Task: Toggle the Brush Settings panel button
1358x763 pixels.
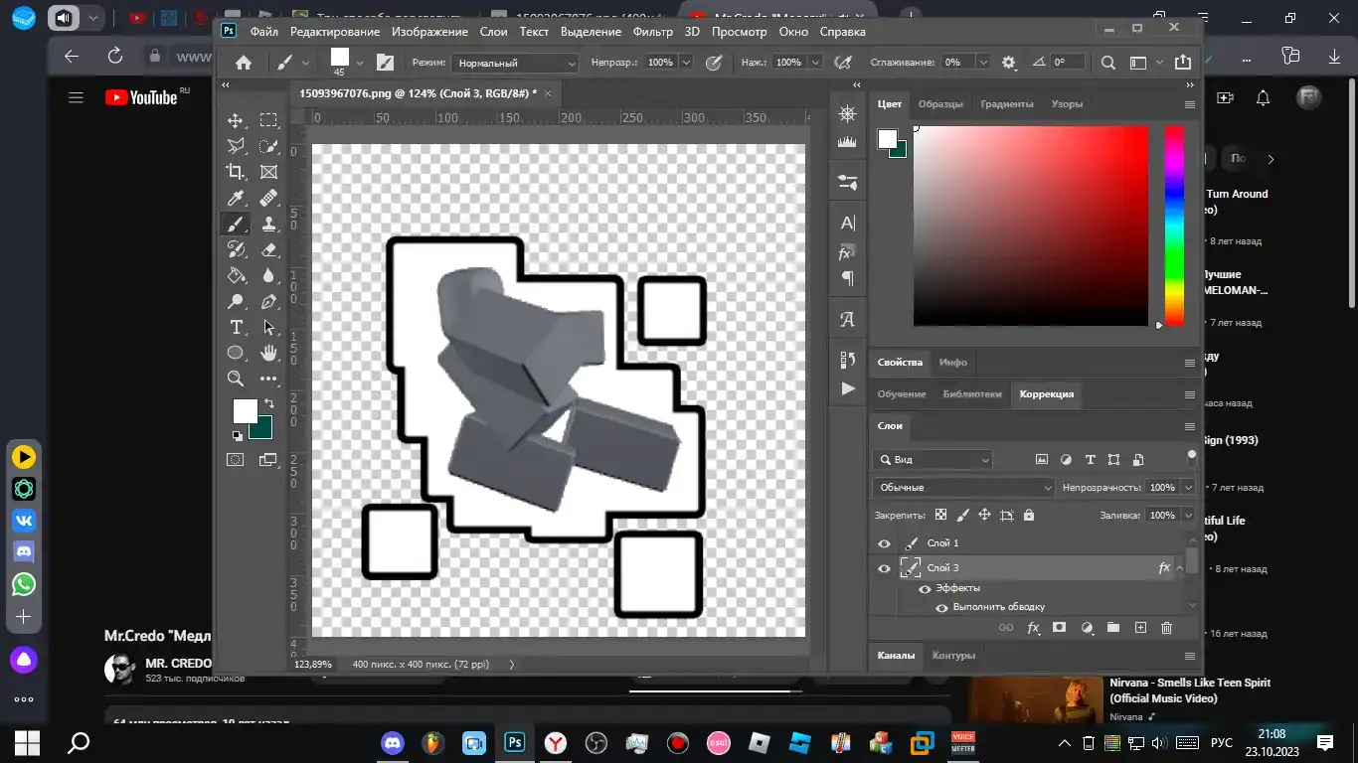Action: 386,62
